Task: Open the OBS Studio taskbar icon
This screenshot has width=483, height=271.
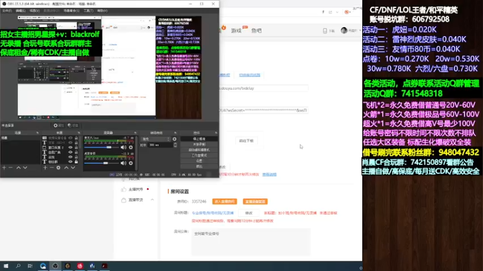Action: click(x=55, y=266)
